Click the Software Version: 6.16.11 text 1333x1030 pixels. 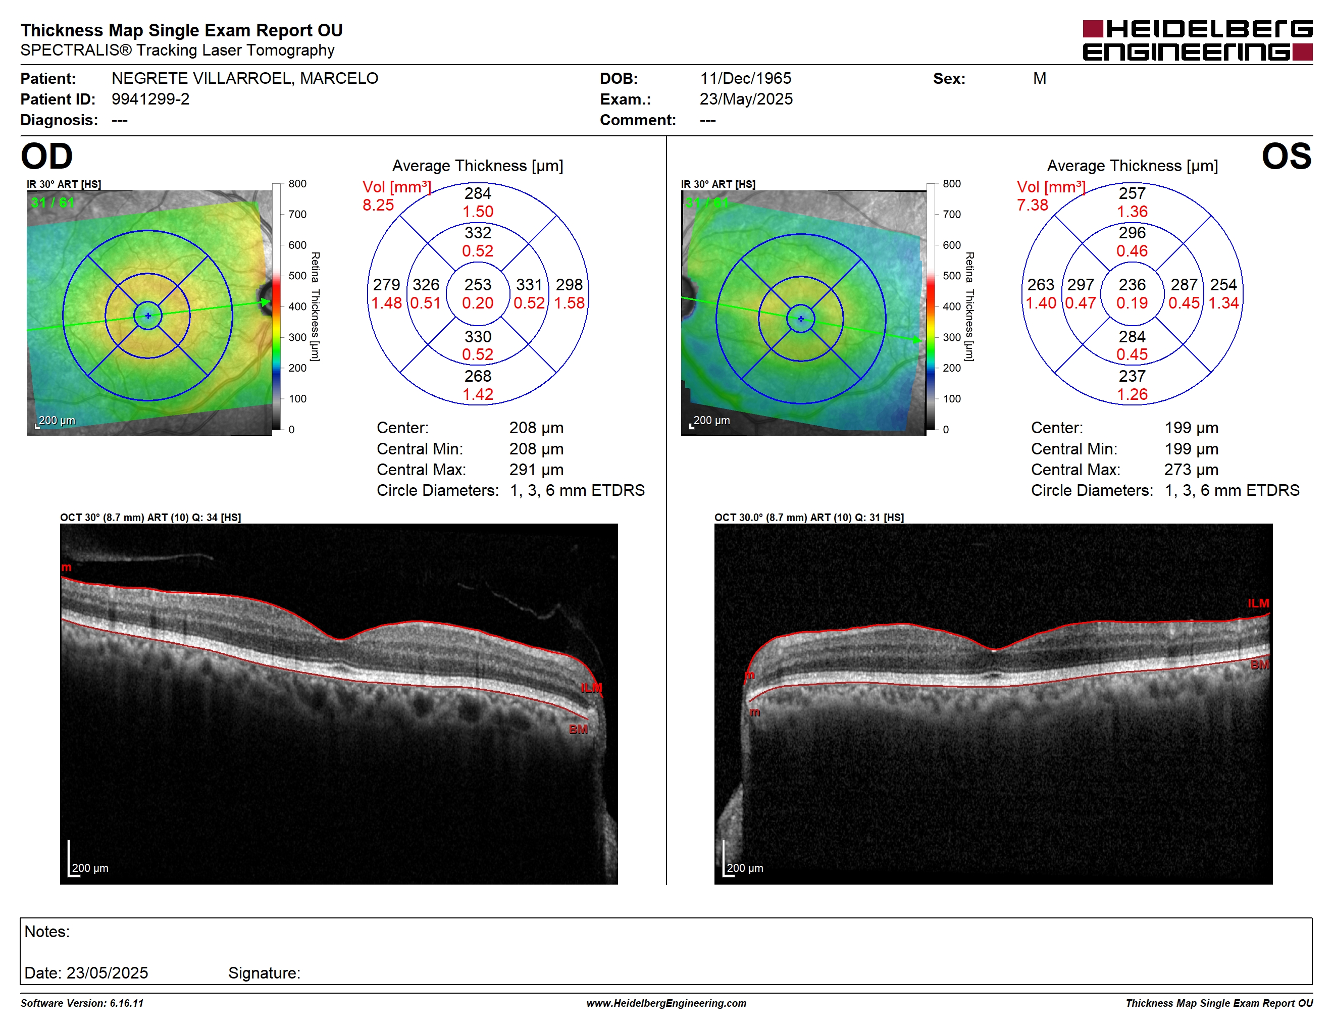pos(82,1003)
